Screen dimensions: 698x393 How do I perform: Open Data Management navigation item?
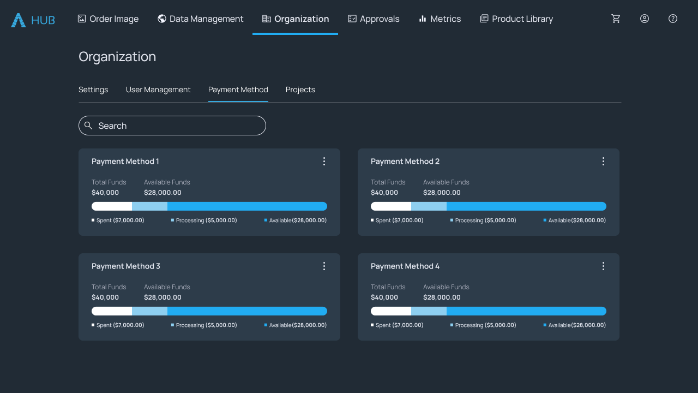(200, 19)
